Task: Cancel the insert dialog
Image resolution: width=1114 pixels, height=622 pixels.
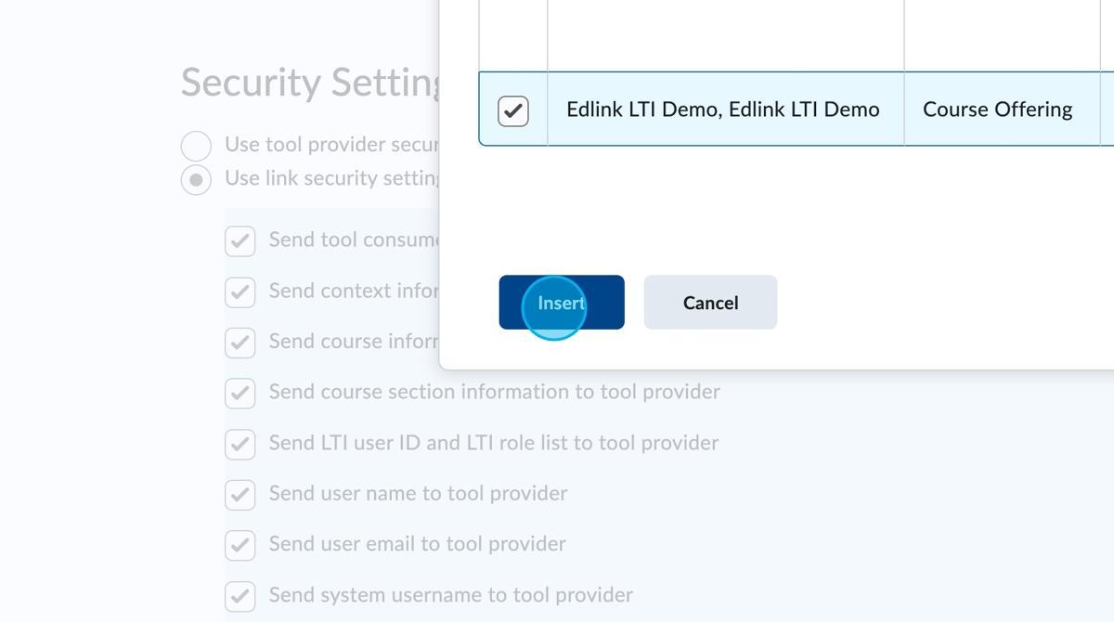Action: point(710,303)
